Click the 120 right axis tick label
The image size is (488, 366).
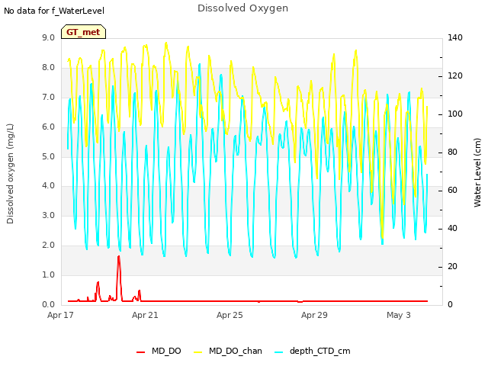click(455, 76)
